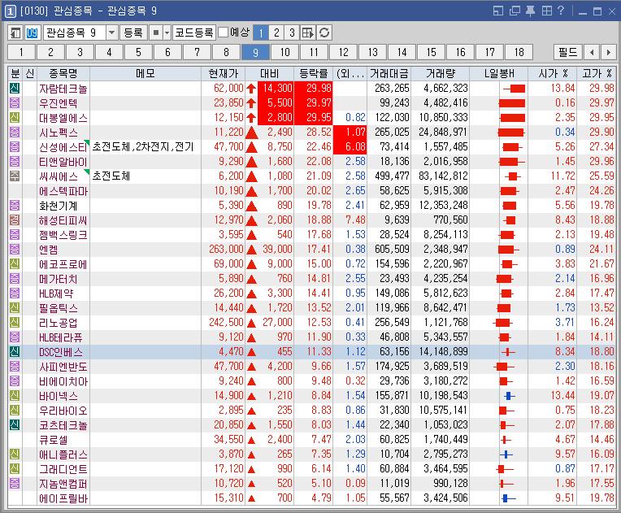Switch to watchlist tab 18
The width and height of the screenshot is (621, 513).
pos(519,52)
